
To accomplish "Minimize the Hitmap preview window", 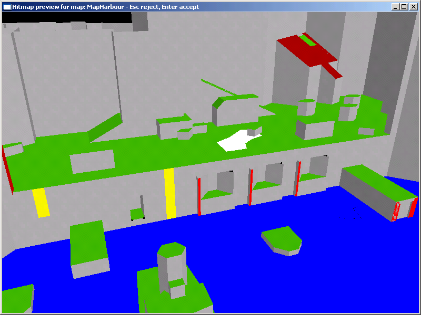I will (x=395, y=7).
